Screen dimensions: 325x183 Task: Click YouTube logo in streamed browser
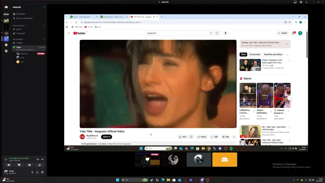pyautogui.click(x=80, y=33)
